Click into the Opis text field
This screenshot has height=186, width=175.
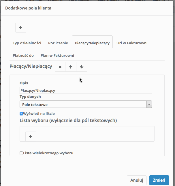click(x=85, y=90)
